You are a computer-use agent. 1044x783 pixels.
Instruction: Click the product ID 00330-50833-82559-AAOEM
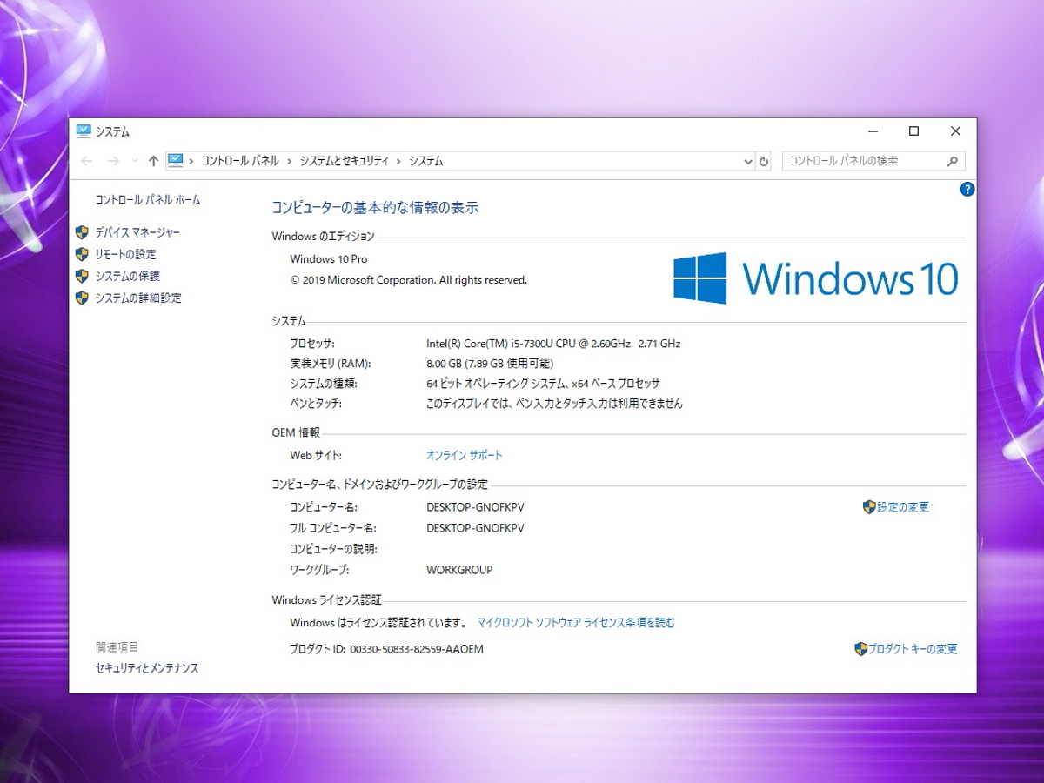[x=417, y=649]
